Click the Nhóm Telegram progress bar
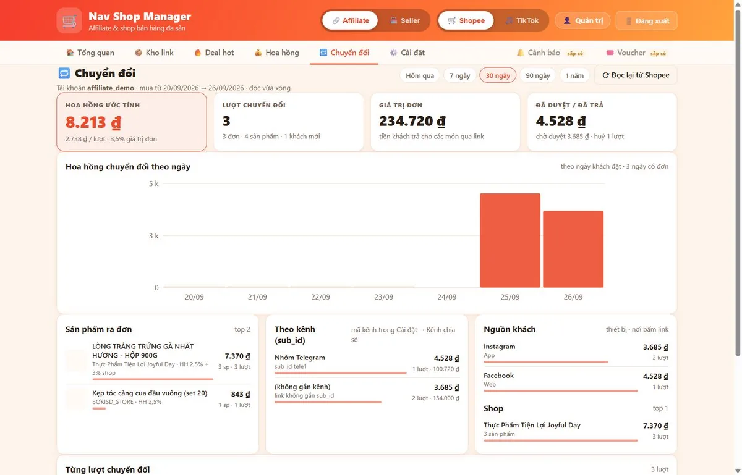 [x=341, y=373]
